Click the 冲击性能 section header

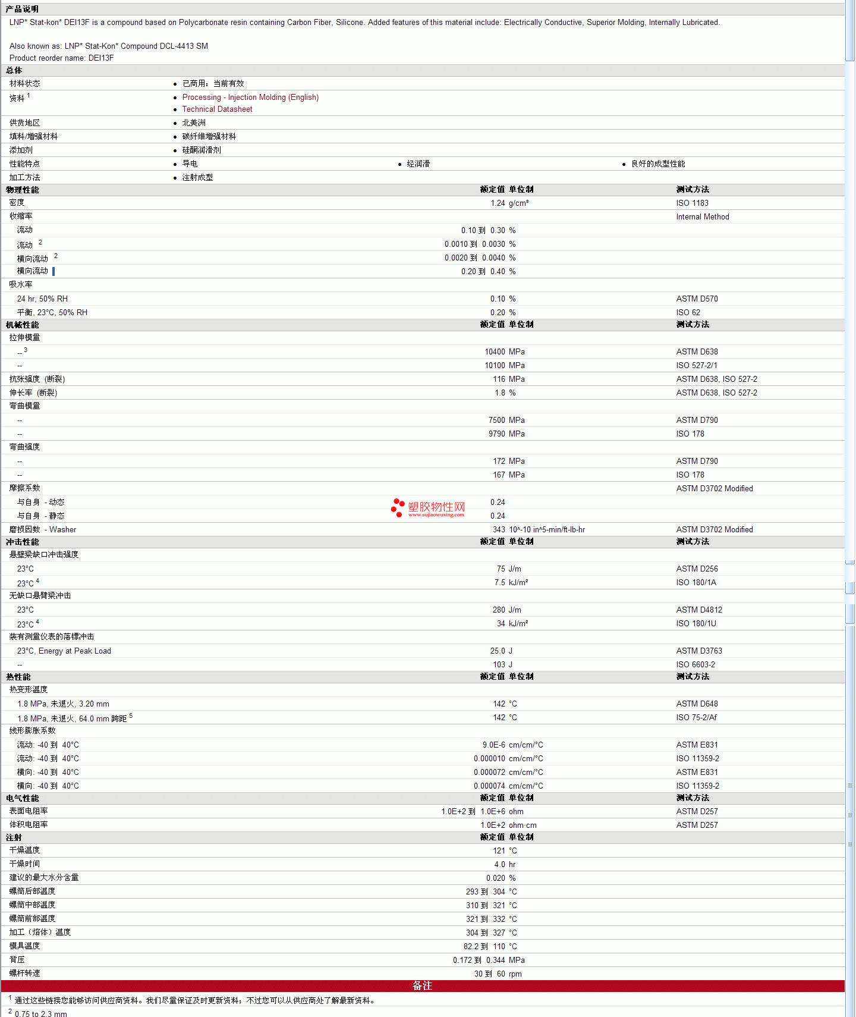(x=22, y=542)
